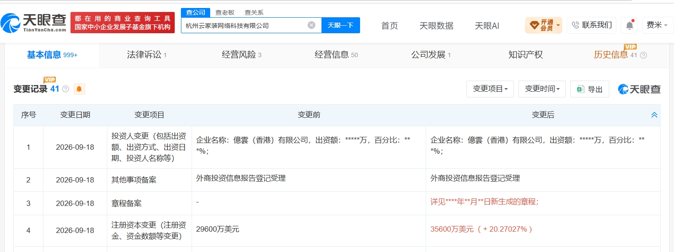Expand the 开通会员 dropdown arrow

(558, 25)
